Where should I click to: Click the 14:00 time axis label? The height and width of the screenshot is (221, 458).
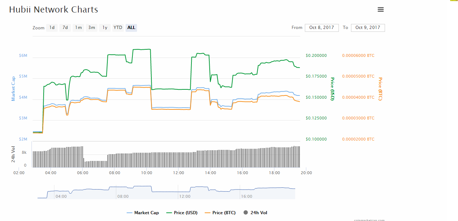211,173
